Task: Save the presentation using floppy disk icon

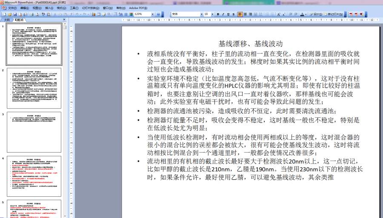Action: coord(15,14)
